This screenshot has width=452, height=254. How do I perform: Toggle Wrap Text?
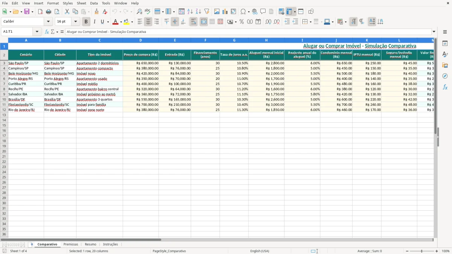194,22
